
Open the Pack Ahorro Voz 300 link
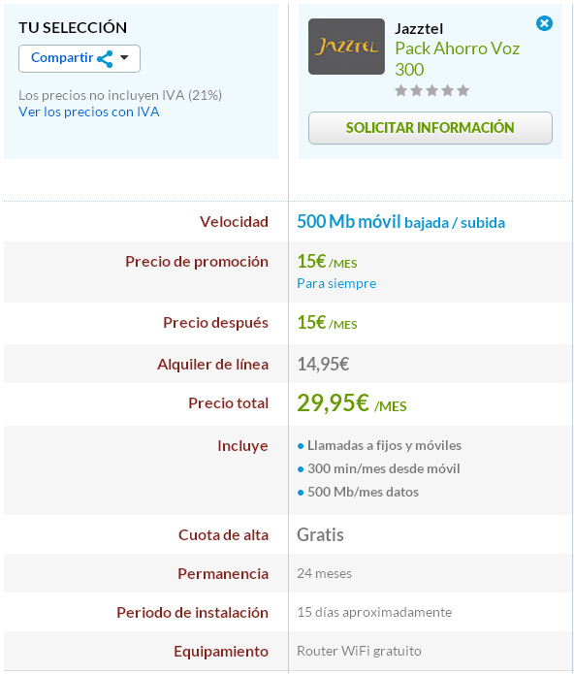click(x=457, y=59)
